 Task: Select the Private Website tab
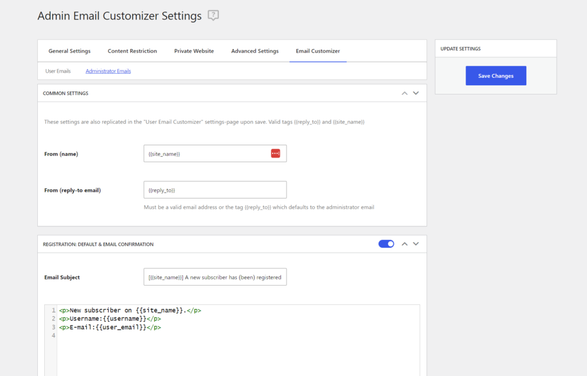click(x=194, y=51)
